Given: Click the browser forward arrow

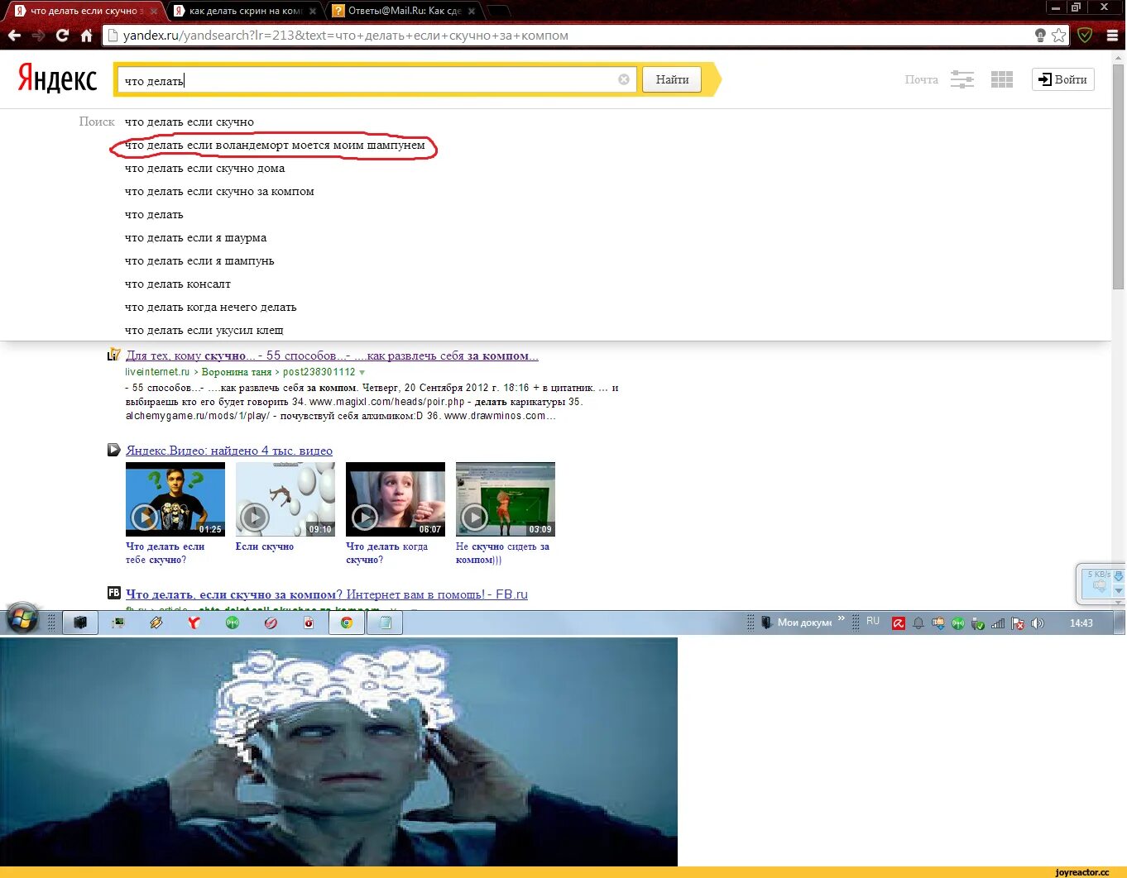Looking at the screenshot, I should point(38,36).
